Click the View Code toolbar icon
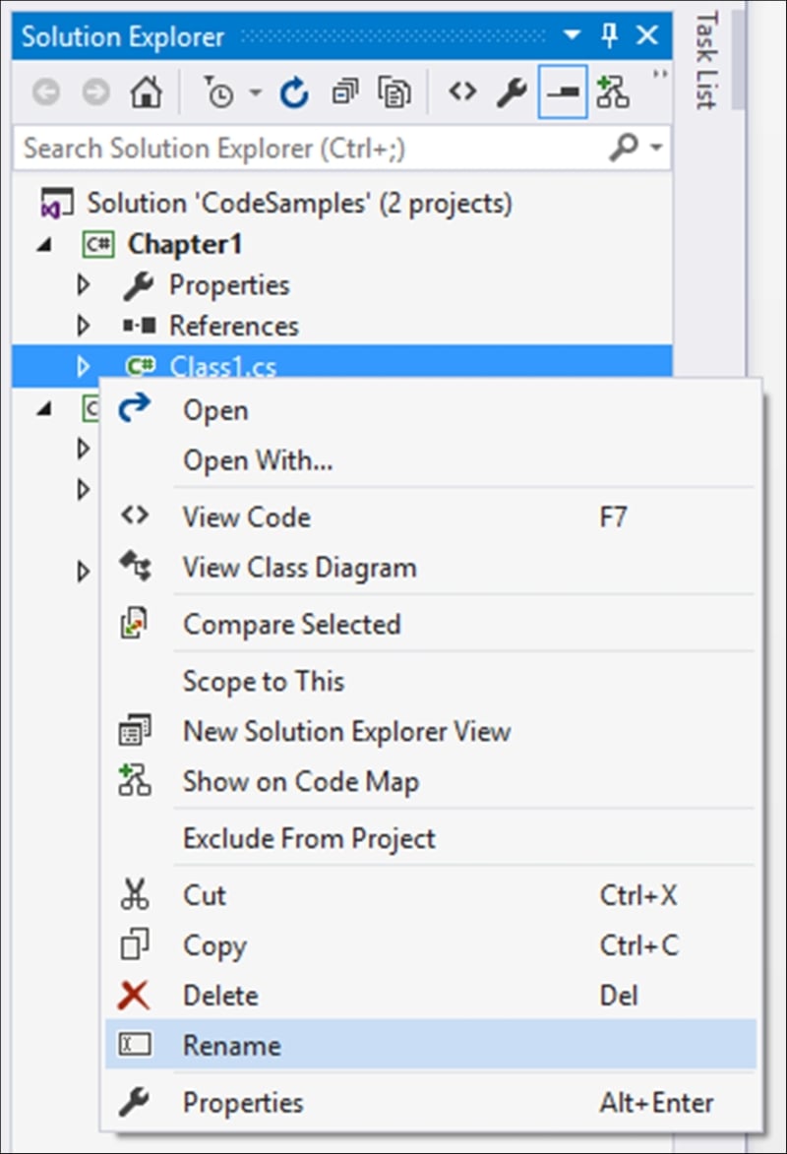The image size is (787, 1154). pyautogui.click(x=461, y=93)
